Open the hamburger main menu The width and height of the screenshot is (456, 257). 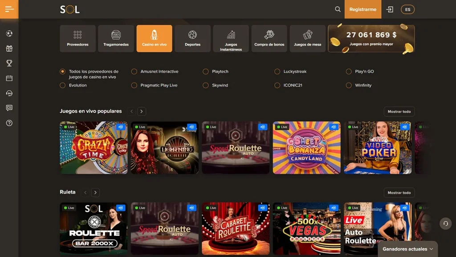point(9,9)
